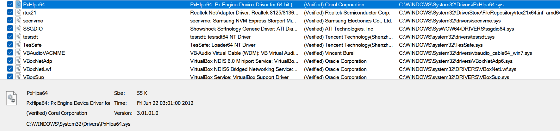Click the PxHlpa64.sys path in details pane
The width and height of the screenshot is (560, 131).
(x=78, y=124)
